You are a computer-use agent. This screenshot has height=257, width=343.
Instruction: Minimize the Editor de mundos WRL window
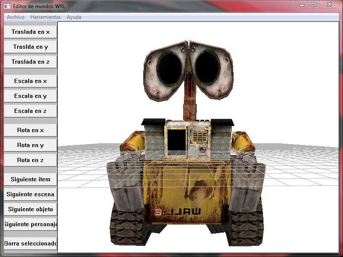tap(302, 5)
